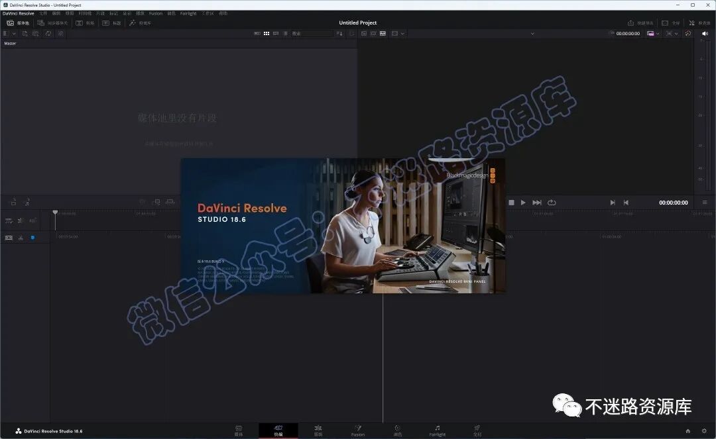Open Project Settings via gear icon
Image resolution: width=716 pixels, height=439 pixels.
tap(704, 431)
